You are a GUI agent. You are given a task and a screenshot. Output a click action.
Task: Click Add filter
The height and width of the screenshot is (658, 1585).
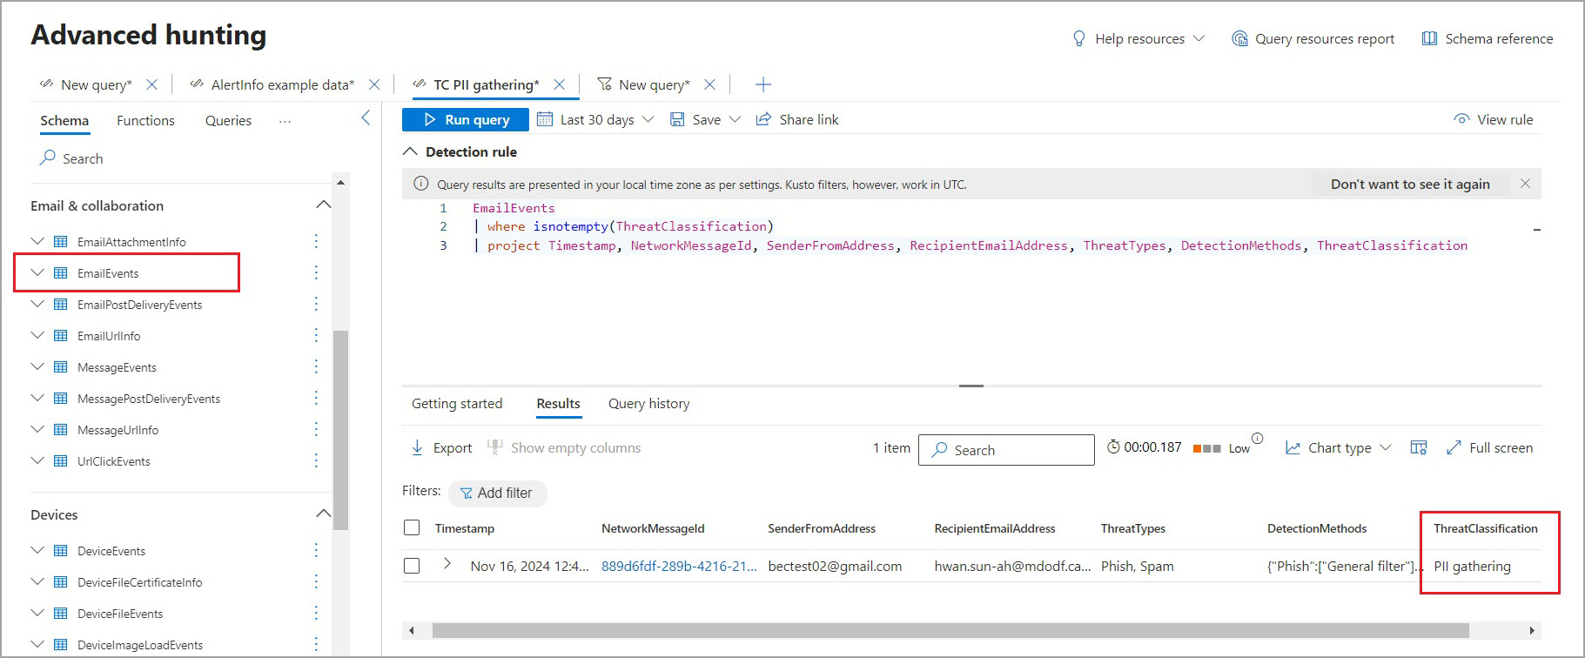[496, 493]
